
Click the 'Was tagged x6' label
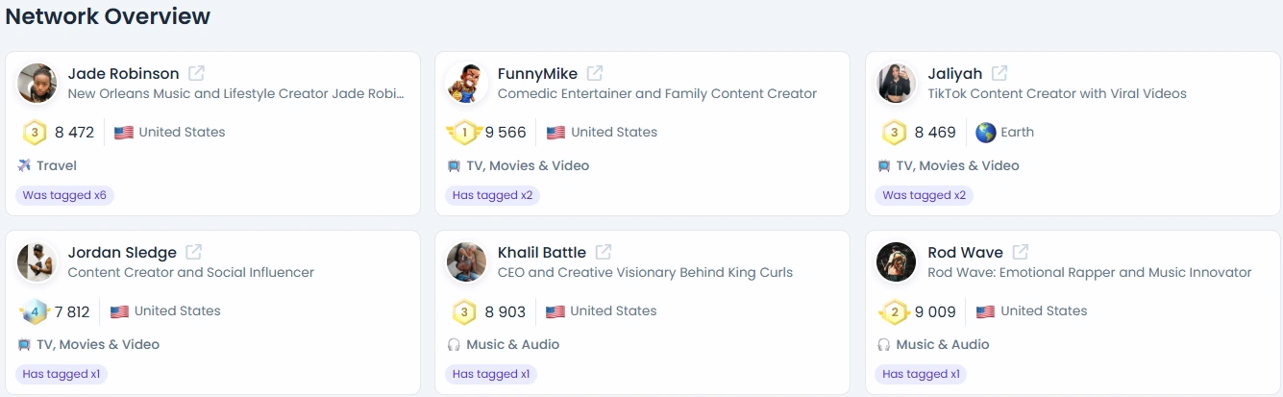(x=64, y=195)
